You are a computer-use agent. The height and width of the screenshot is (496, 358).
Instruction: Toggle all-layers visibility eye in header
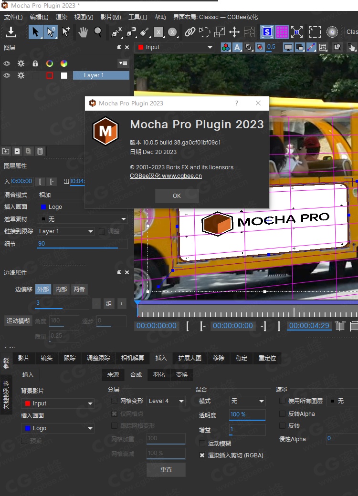pyautogui.click(x=7, y=63)
